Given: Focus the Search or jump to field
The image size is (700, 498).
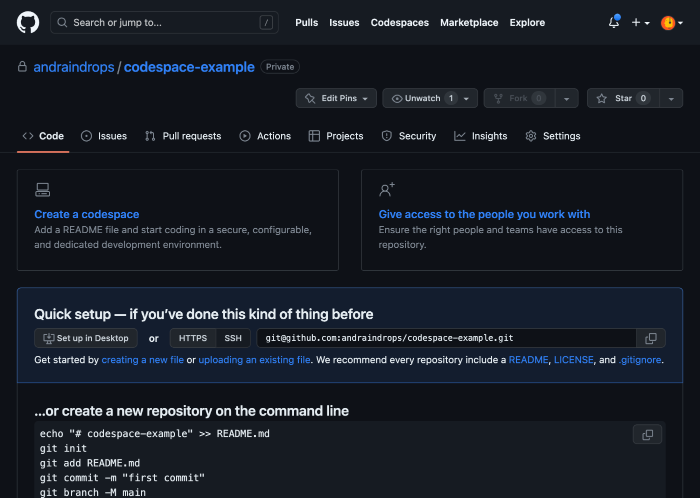Looking at the screenshot, I should (x=164, y=23).
